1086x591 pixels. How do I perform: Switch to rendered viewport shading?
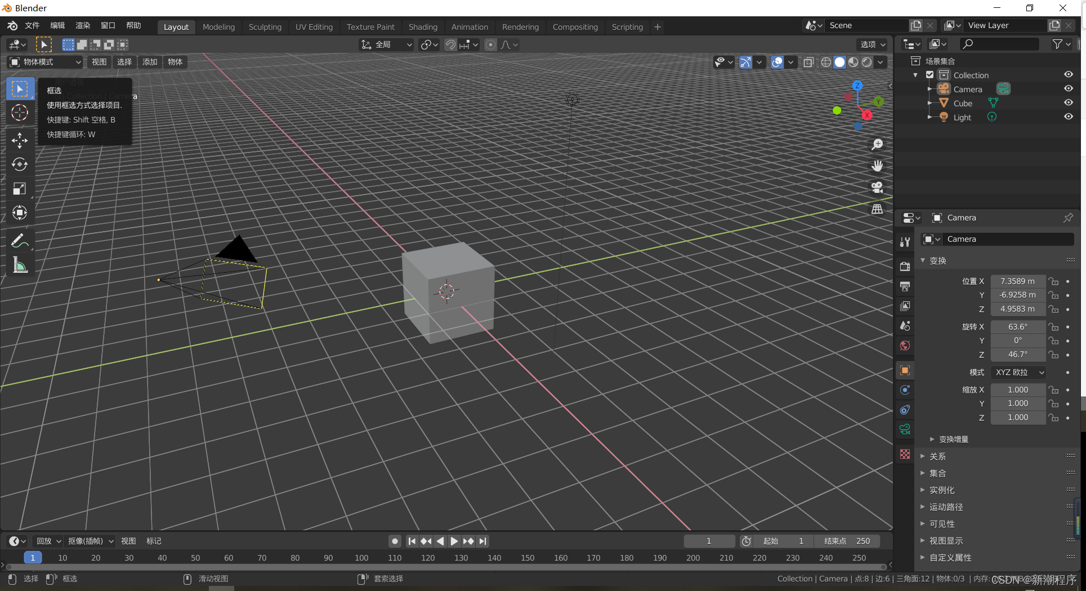[x=867, y=62]
